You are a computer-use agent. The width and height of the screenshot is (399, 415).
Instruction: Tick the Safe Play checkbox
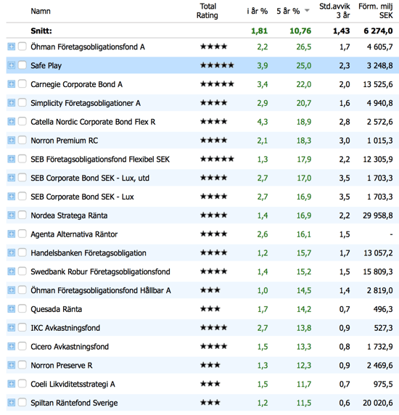pos(22,65)
